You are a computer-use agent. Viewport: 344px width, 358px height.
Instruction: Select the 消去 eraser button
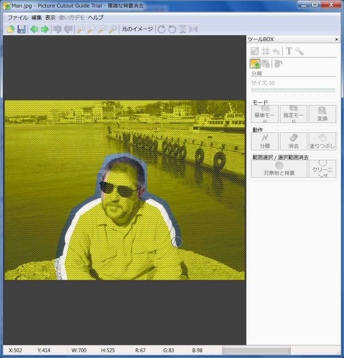[x=293, y=141]
